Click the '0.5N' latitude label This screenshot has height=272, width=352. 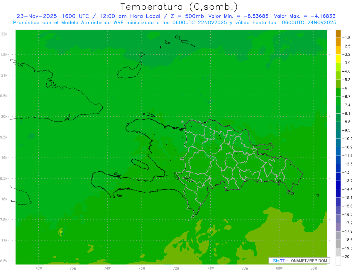[4, 96]
